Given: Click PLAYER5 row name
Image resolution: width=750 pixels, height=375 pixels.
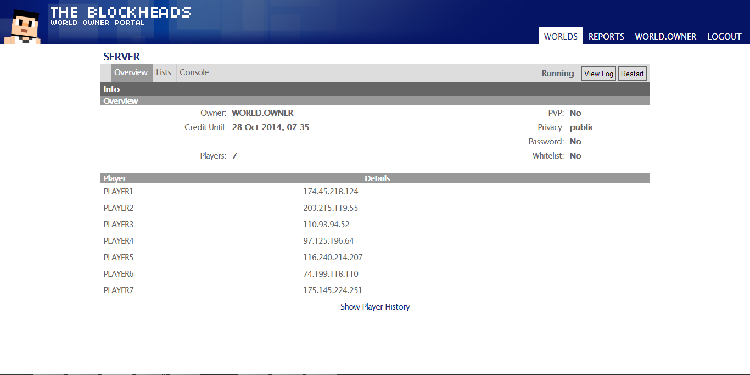Looking at the screenshot, I should click(119, 258).
